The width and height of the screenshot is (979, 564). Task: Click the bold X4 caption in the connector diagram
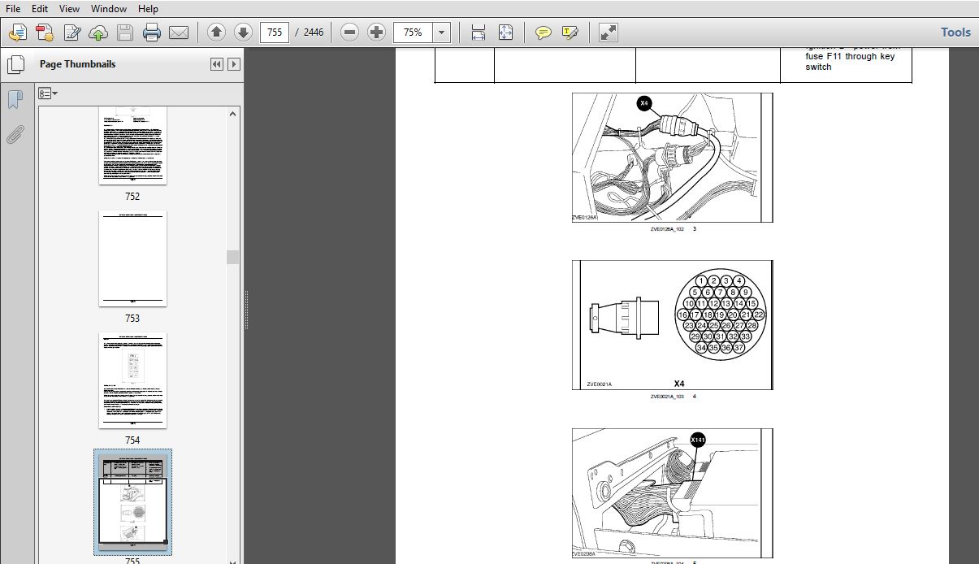pyautogui.click(x=679, y=384)
